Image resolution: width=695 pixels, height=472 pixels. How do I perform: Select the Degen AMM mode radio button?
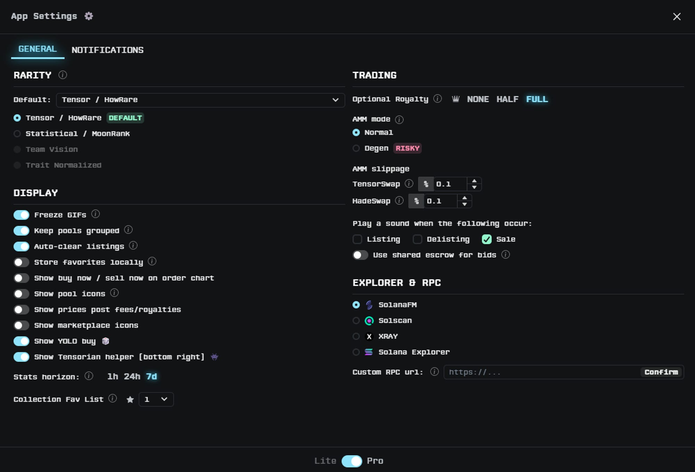[x=356, y=149]
